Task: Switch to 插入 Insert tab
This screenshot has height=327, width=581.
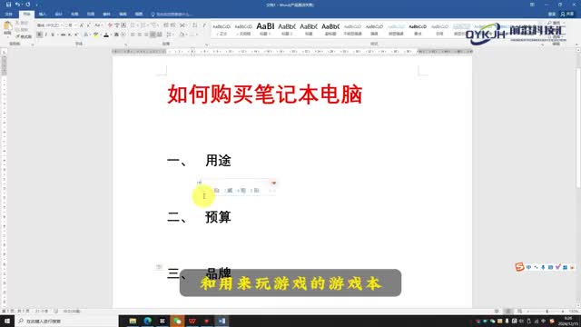Action: (x=43, y=15)
